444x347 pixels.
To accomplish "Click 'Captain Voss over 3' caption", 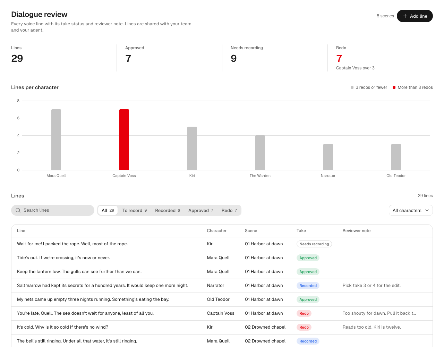I will (355, 68).
